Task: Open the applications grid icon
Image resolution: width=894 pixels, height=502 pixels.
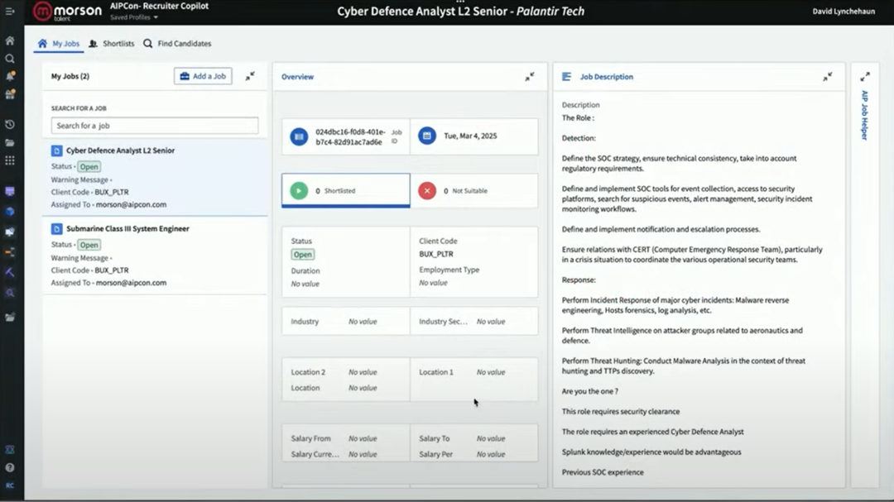Action: click(10, 160)
